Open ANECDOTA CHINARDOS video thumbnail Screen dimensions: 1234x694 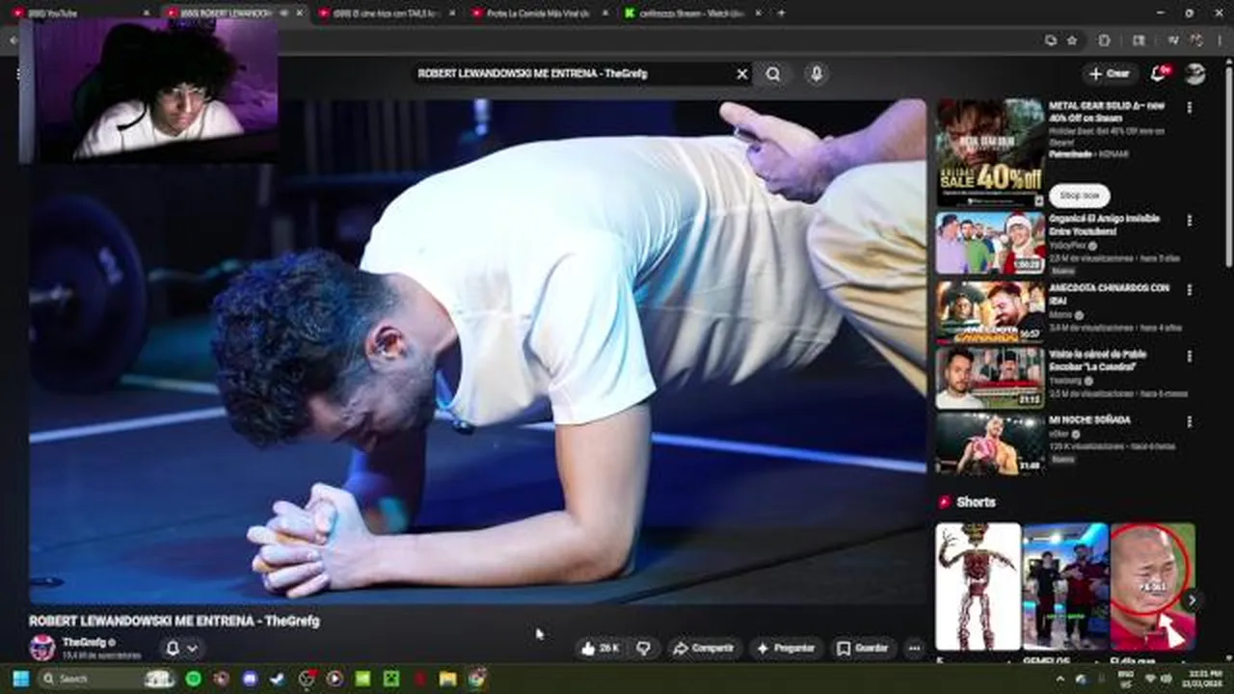990,311
